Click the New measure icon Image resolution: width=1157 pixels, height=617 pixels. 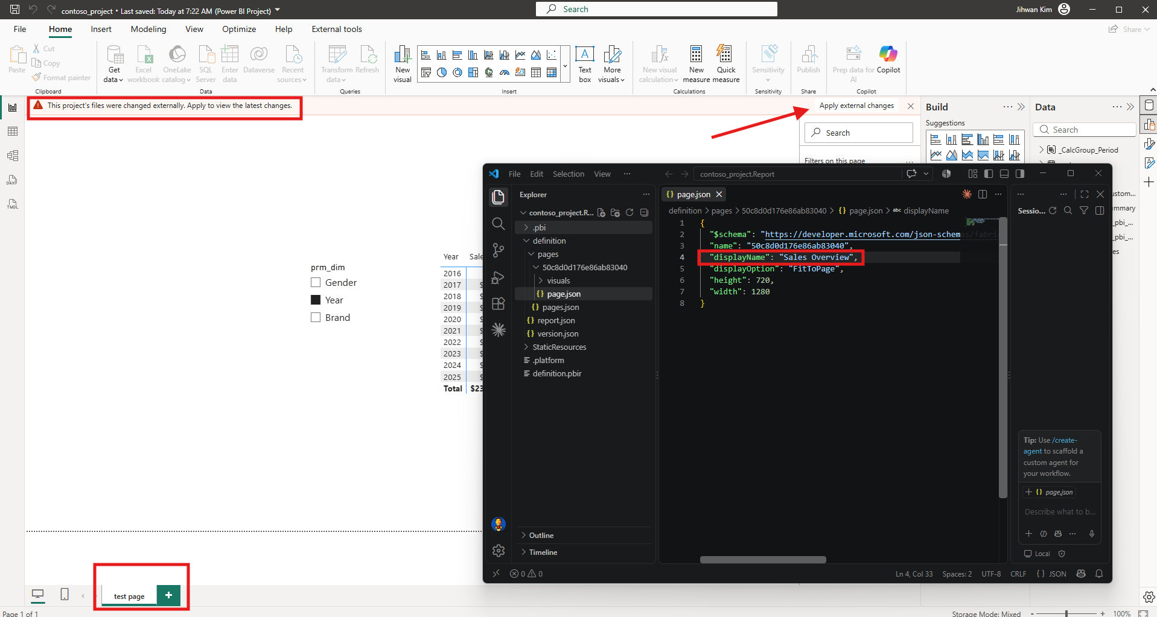click(x=696, y=63)
